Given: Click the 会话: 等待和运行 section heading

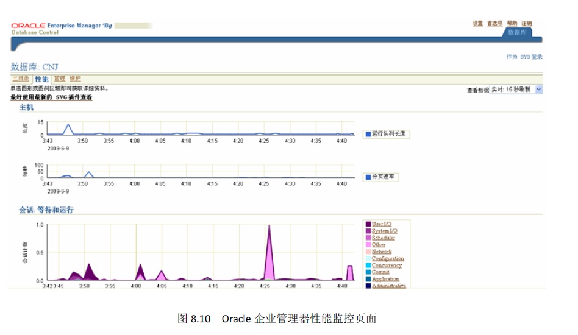Looking at the screenshot, I should (x=46, y=210).
